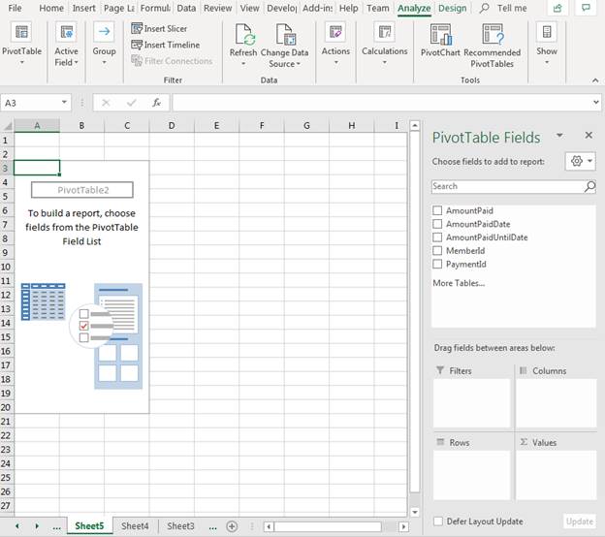Image resolution: width=605 pixels, height=537 pixels.
Task: Open the Tools gear dropdown arrow
Action: coord(589,161)
